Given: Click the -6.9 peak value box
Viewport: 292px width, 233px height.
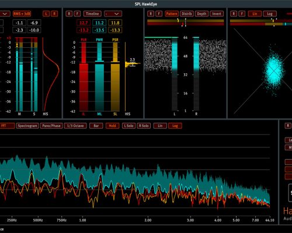Looking at the screenshot, I should 34,23.
